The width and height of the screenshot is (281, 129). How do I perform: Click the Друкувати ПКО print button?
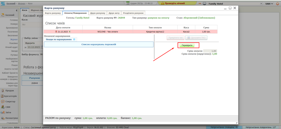coord(196,38)
